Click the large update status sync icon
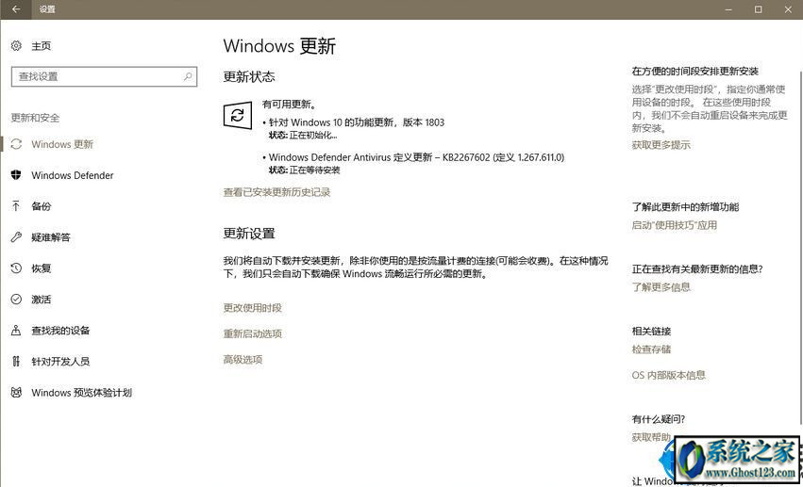 (x=238, y=115)
